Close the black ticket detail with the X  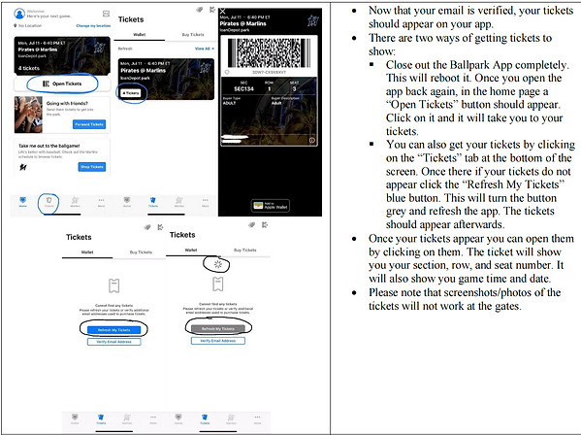(x=223, y=12)
